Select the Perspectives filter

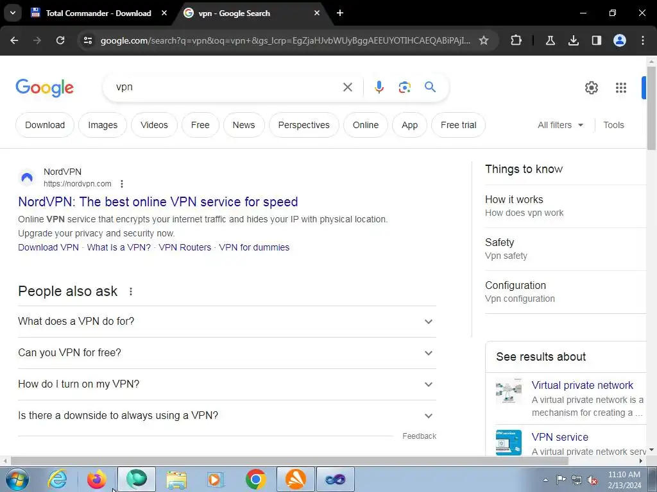click(x=303, y=125)
